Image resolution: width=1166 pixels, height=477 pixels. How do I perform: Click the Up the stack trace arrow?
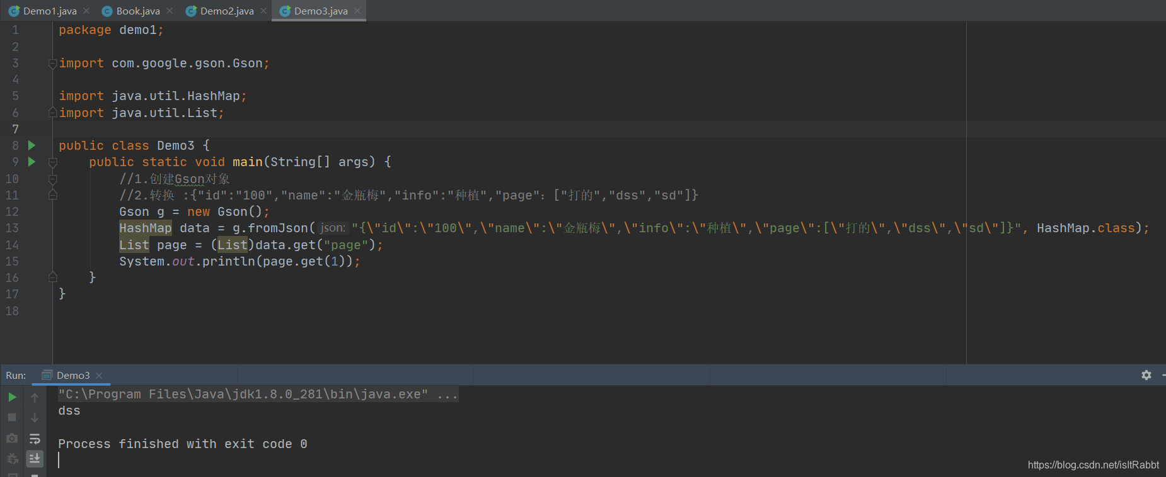pos(35,397)
